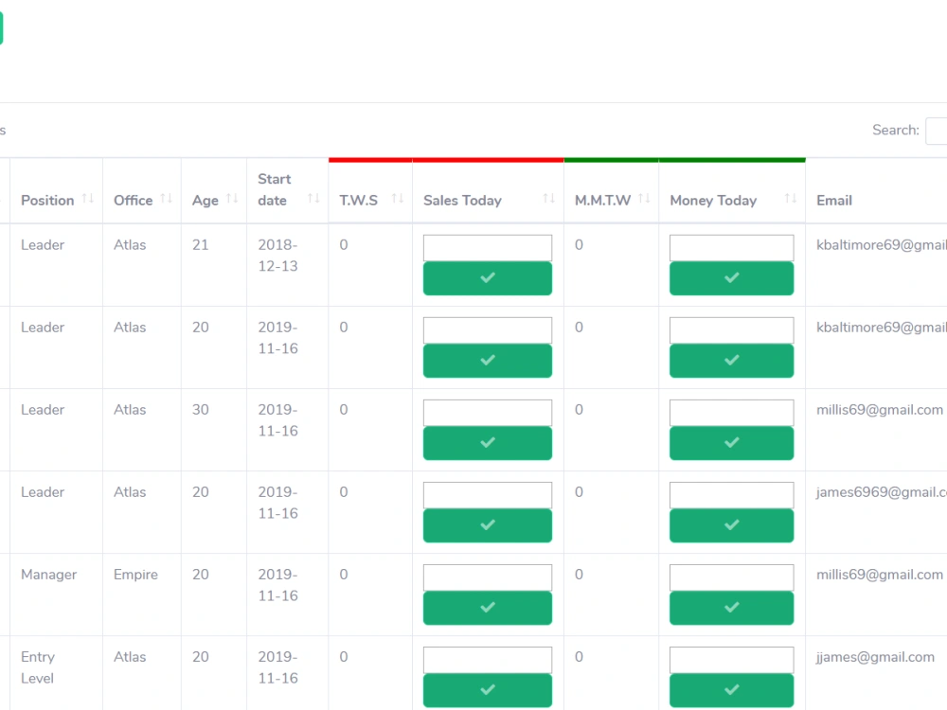Click Email column header
Viewport: 947px width, 710px height.
point(834,201)
